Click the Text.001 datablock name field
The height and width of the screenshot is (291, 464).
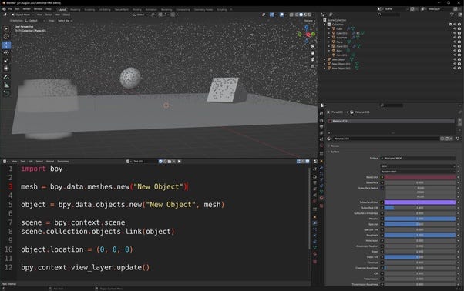(x=145, y=162)
